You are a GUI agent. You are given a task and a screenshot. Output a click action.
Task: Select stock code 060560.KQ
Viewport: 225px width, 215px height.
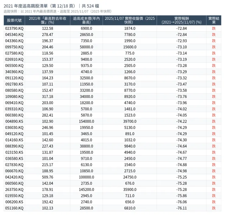point(14,183)
